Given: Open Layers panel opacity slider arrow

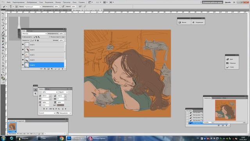Looking at the screenshot, I should [x=64, y=34].
